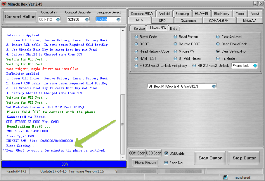The width and height of the screenshot is (265, 181).
Task: Minimize the Miracle Box window
Action: 255,3
